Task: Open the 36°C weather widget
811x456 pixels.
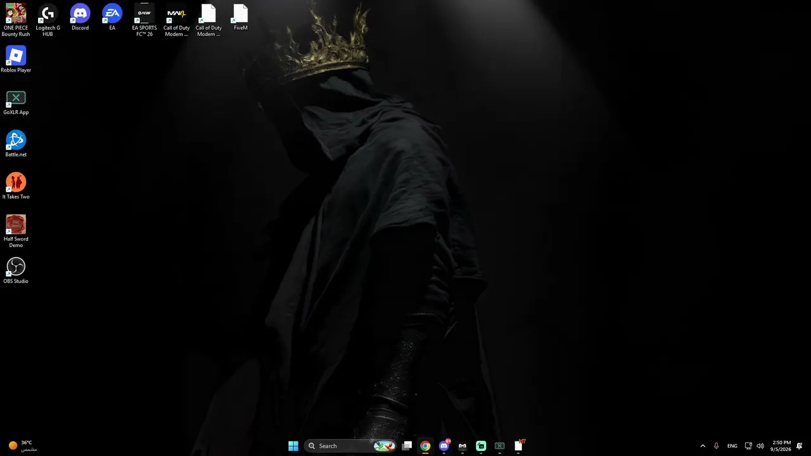Action: click(x=23, y=446)
